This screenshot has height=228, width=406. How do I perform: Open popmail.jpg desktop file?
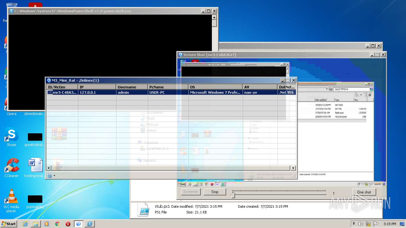35,201
